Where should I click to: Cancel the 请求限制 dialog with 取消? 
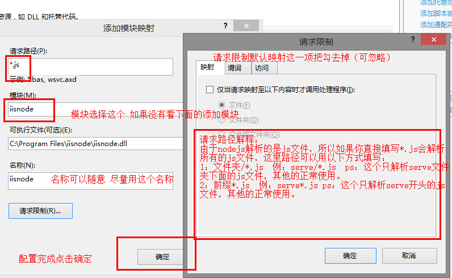point(408,256)
